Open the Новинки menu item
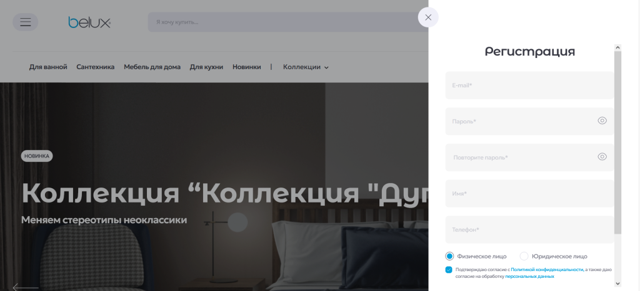This screenshot has height=291, width=640. (246, 67)
